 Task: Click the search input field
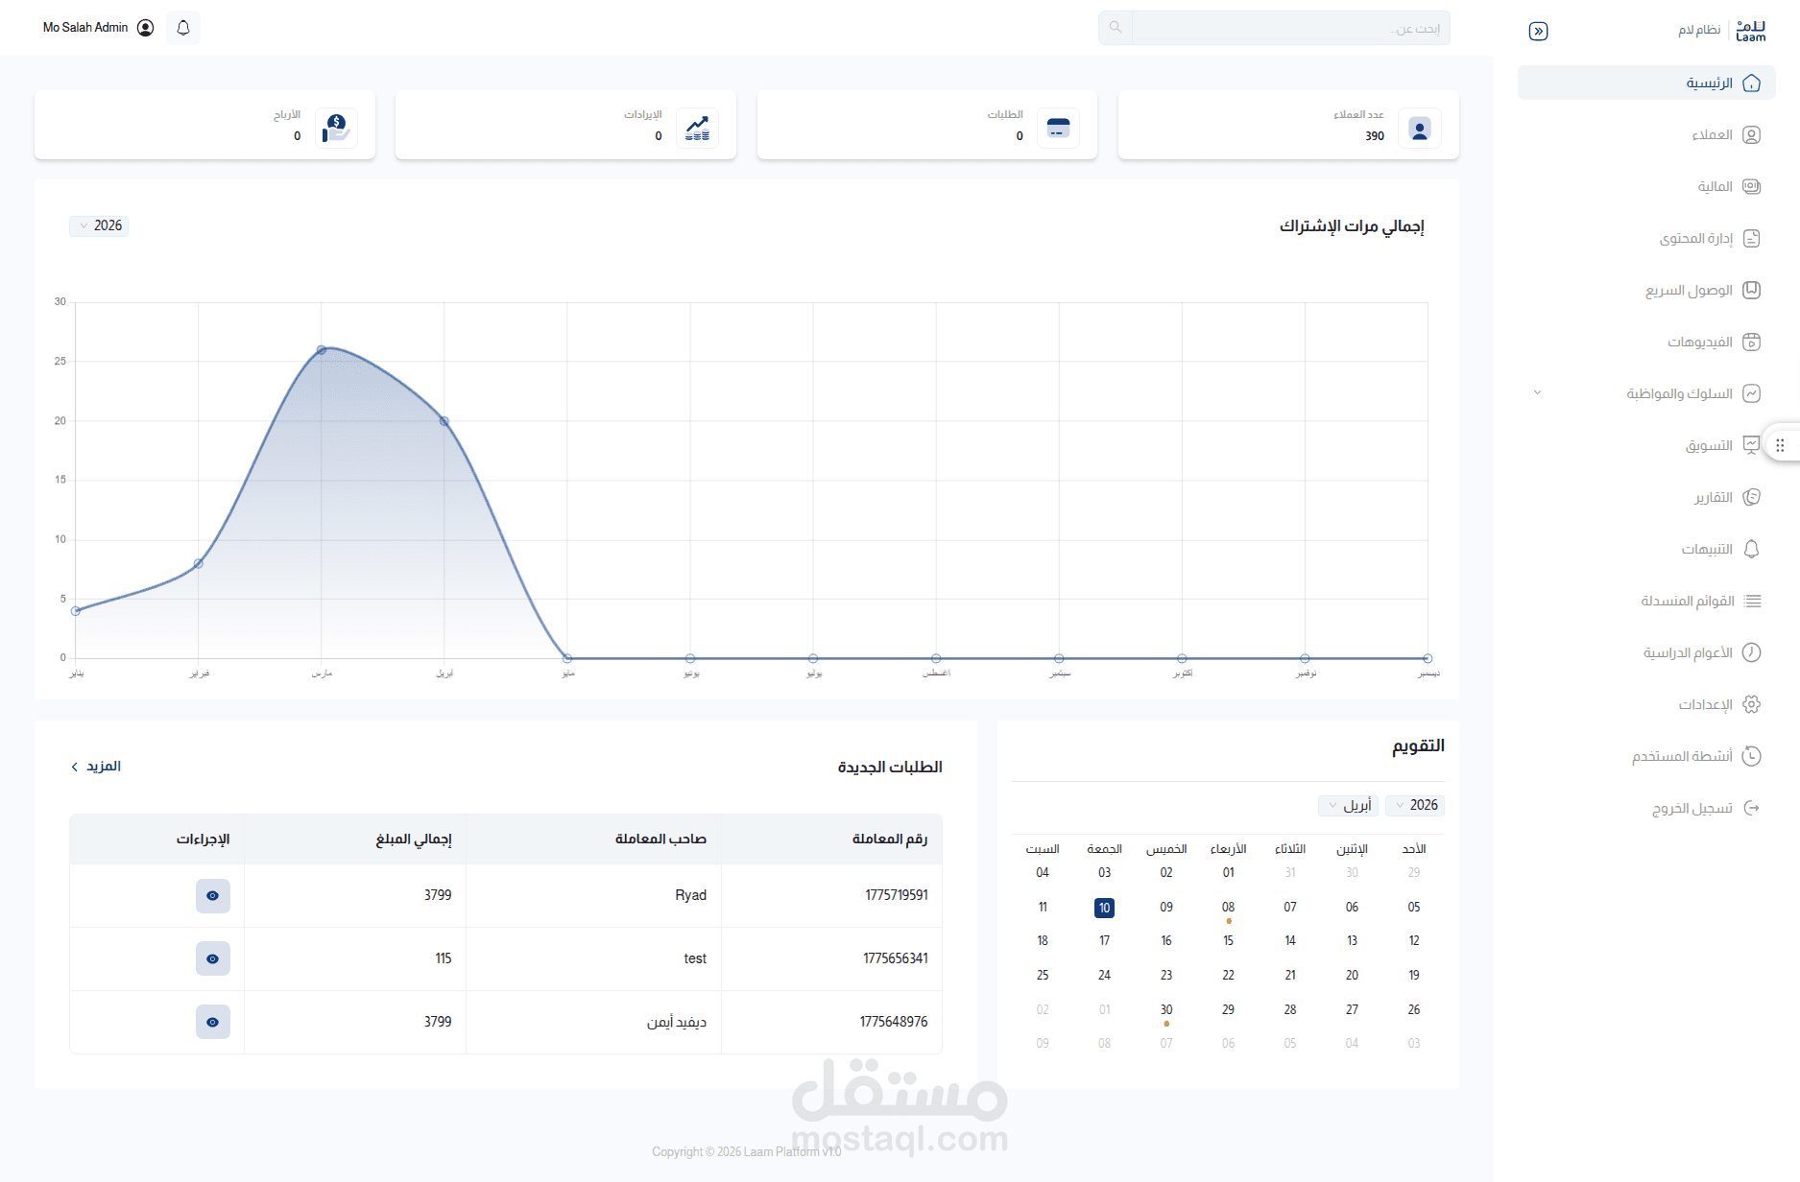coord(1290,28)
